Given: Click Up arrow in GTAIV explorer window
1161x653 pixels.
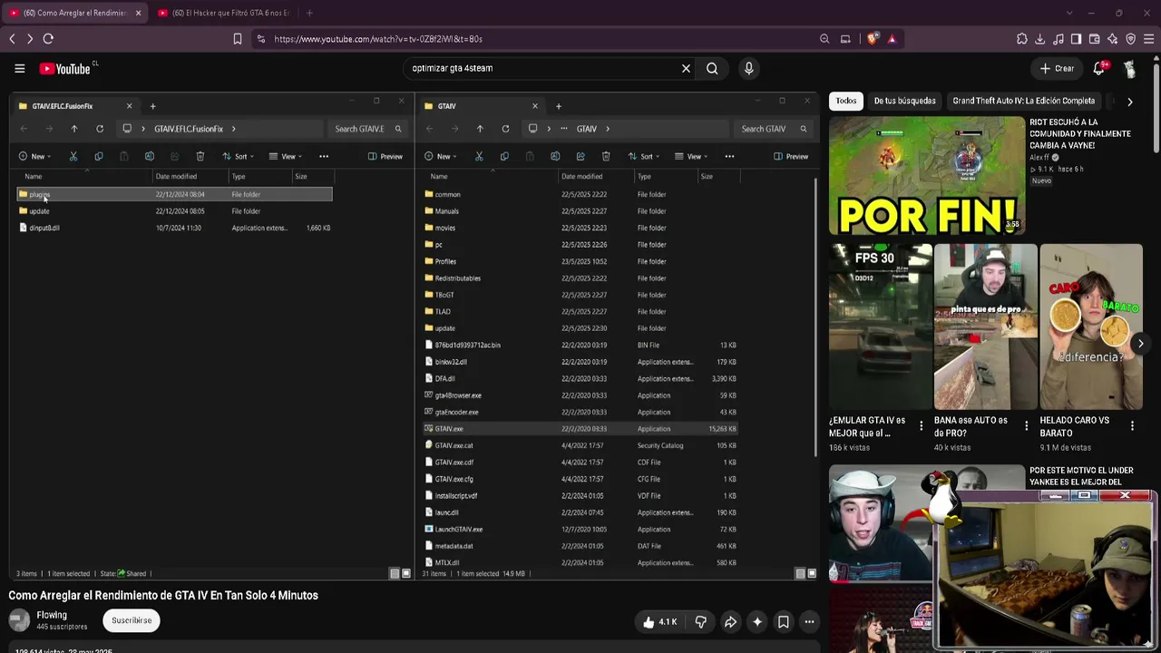Looking at the screenshot, I should pyautogui.click(x=480, y=129).
